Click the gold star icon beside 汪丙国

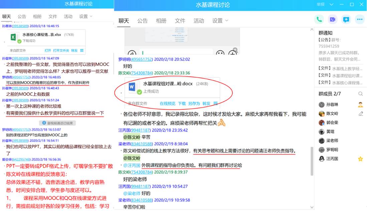tap(360, 159)
